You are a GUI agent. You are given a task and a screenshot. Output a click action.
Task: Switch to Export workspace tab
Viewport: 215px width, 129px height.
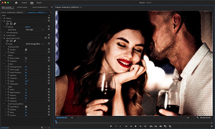[39, 2]
